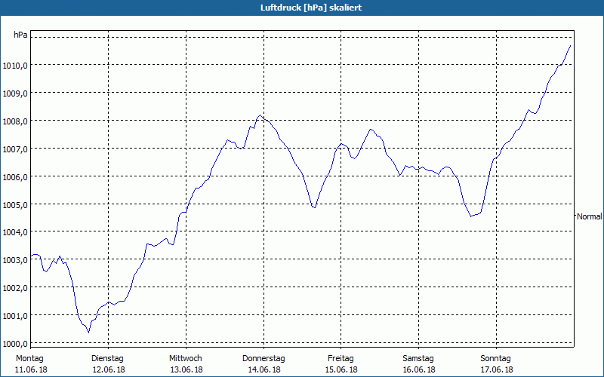Click the date 14.06.18
The width and height of the screenshot is (604, 377).
click(x=264, y=369)
